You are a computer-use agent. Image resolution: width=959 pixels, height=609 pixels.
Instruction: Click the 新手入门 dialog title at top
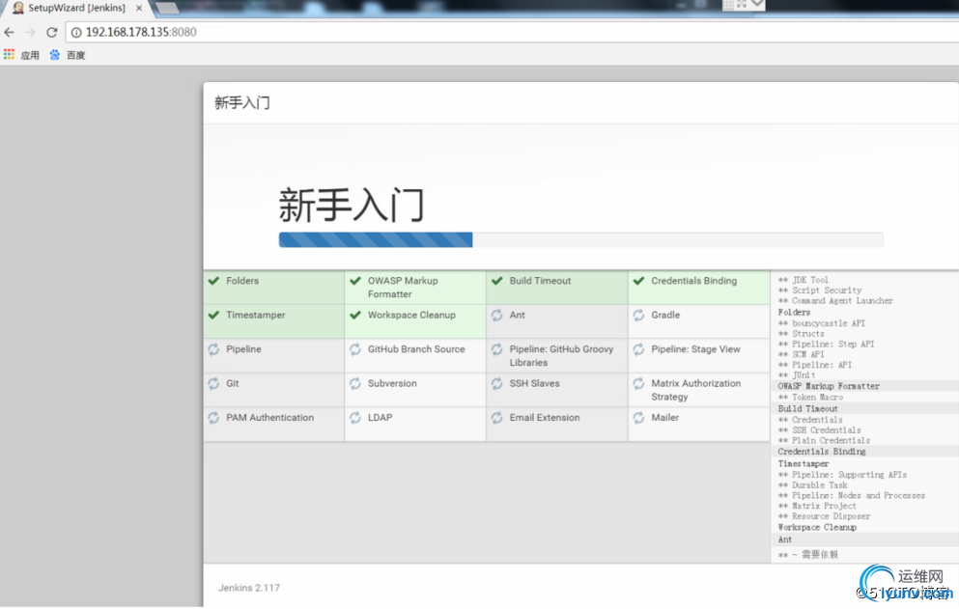click(x=242, y=102)
